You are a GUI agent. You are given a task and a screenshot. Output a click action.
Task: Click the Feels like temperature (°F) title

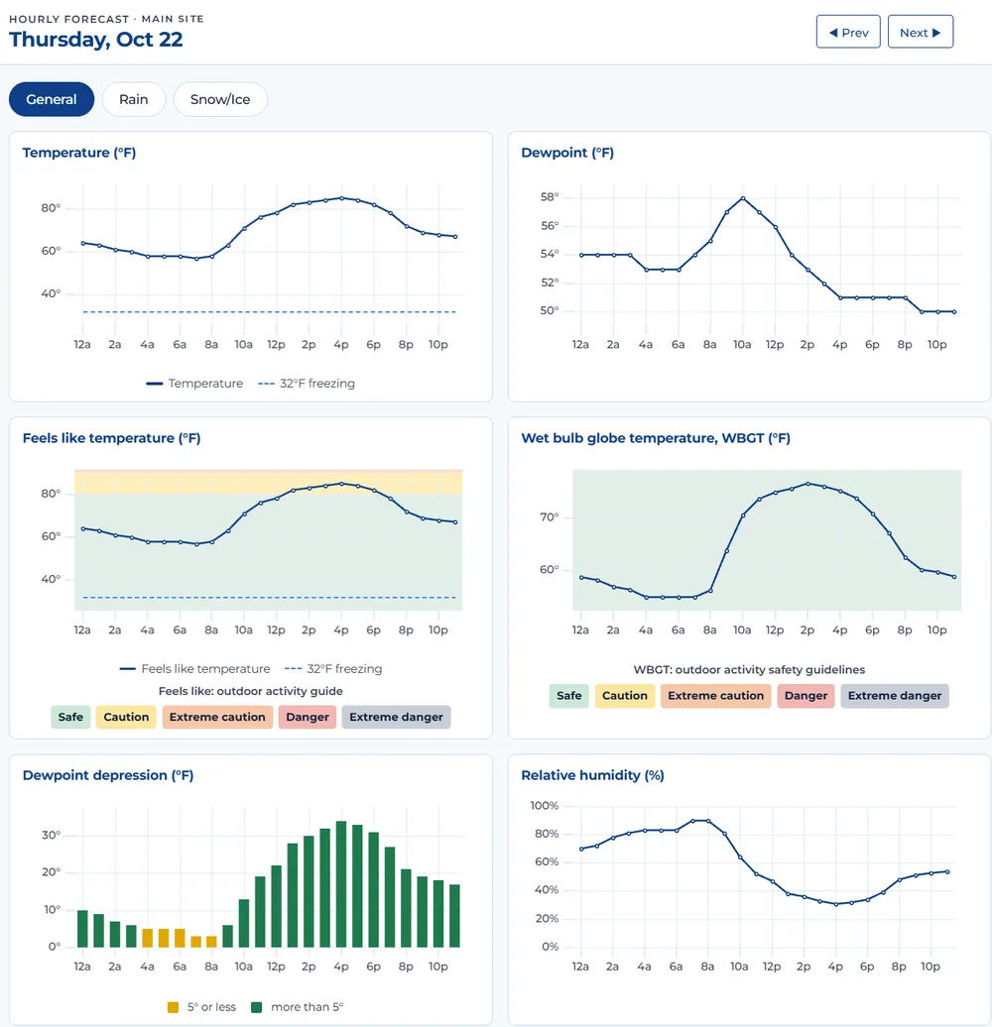point(111,438)
